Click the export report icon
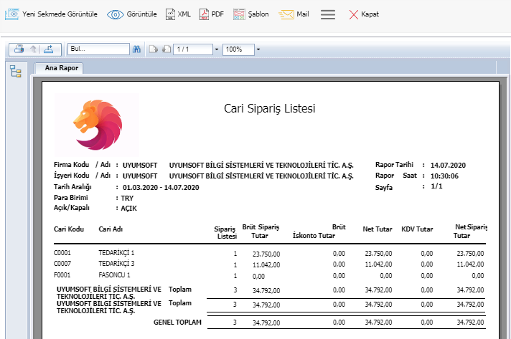 [x=48, y=49]
